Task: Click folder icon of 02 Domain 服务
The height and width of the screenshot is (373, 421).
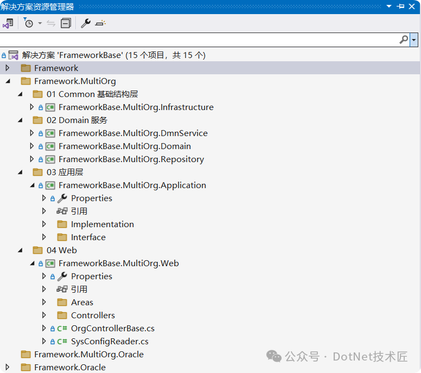Action: coord(37,120)
